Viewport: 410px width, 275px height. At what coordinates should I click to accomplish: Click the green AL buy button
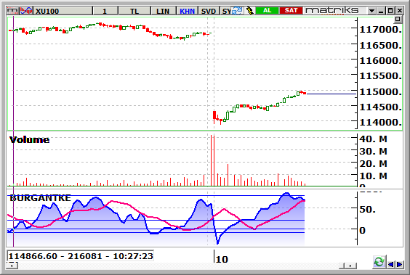tap(267, 11)
